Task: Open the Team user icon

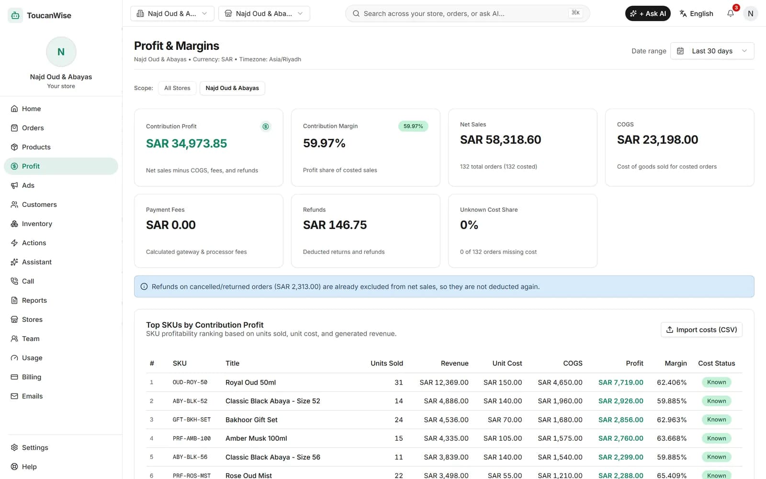Action: point(14,339)
